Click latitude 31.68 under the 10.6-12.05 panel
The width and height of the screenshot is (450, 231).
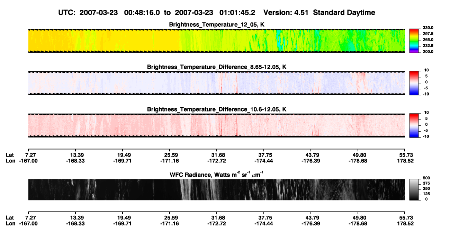(216, 155)
